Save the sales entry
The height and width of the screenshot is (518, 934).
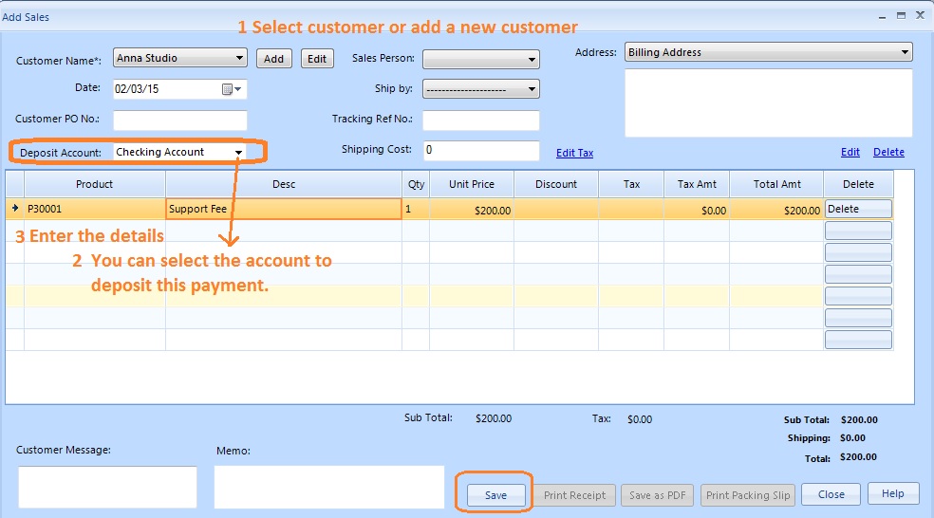(x=495, y=495)
